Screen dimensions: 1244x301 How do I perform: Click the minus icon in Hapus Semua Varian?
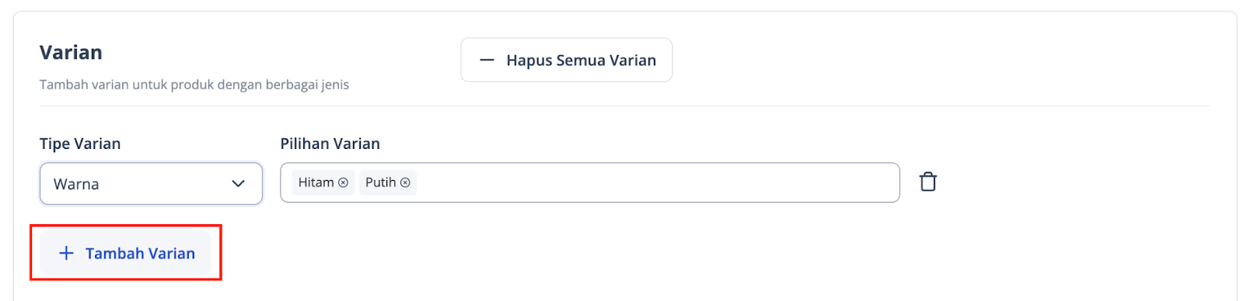[x=487, y=60]
